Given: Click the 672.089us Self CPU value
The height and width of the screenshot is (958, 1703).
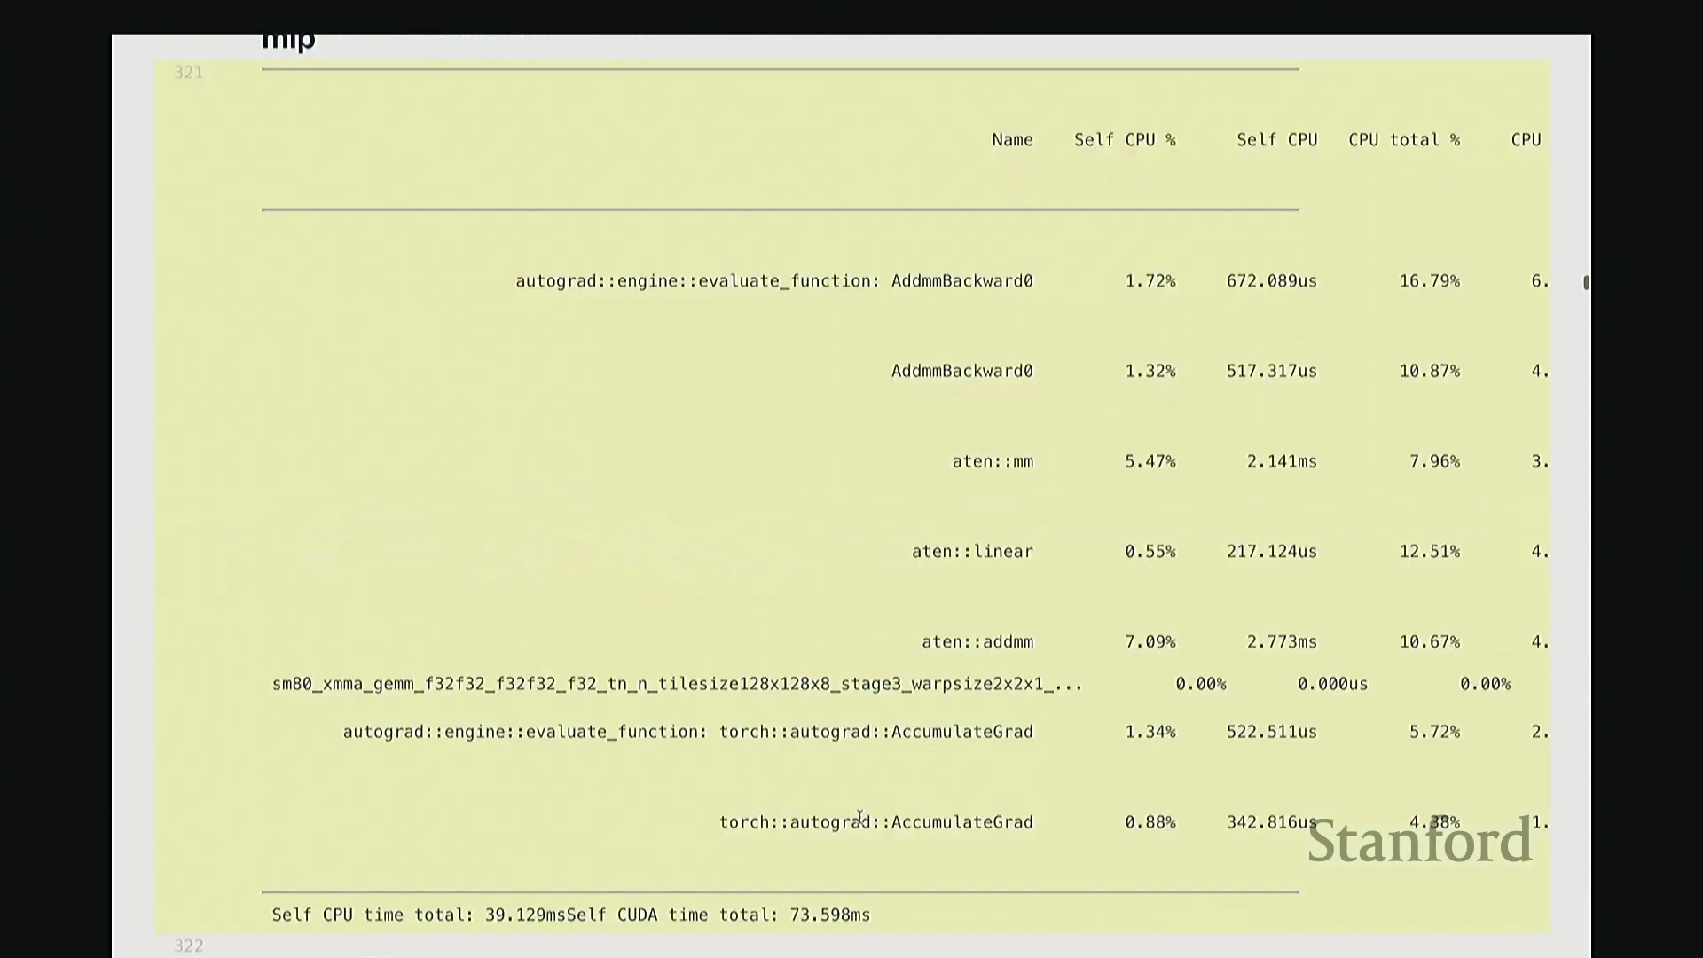Looking at the screenshot, I should [1271, 281].
